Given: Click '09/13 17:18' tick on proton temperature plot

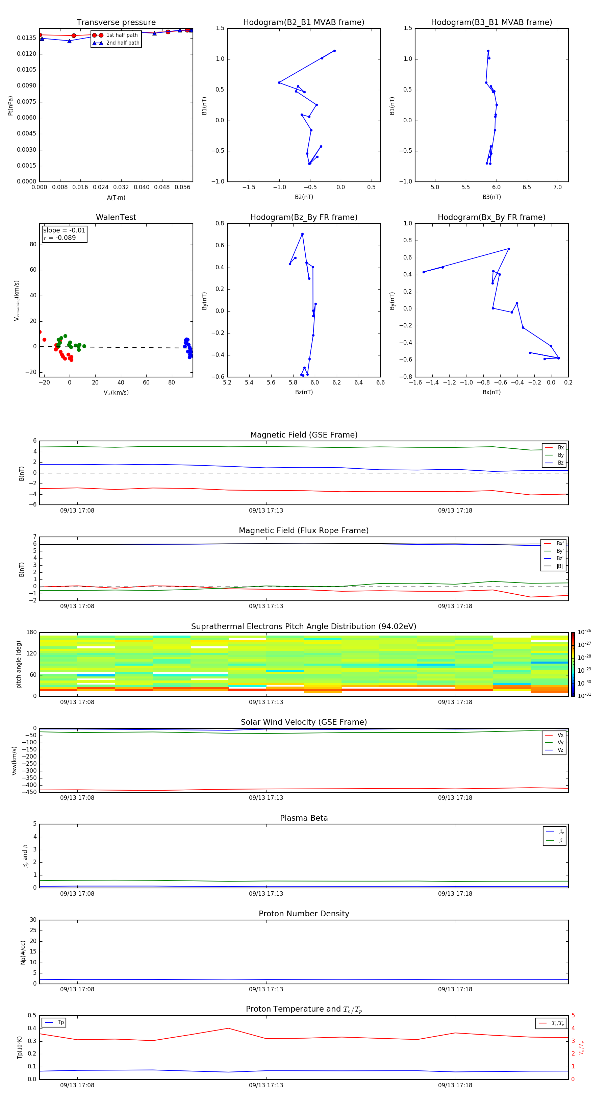Looking at the screenshot, I should 455,1085.
